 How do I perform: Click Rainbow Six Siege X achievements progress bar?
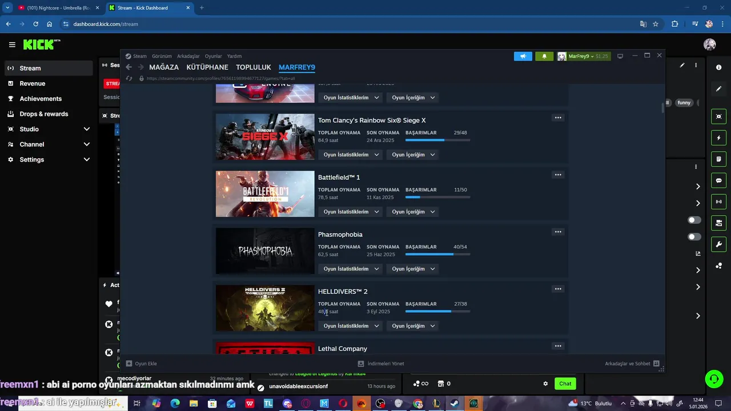437,140
